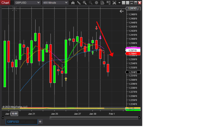Image resolution: width=214 pixels, height=133 pixels.
Task: Add a new tab with plus button
Action: click(40, 122)
